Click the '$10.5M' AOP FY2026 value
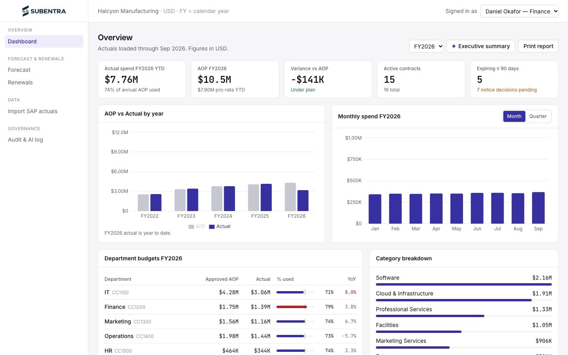The image size is (568, 355). click(214, 80)
